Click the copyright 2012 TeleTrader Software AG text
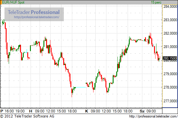This screenshot has height=119, width=178. click(x=27, y=116)
